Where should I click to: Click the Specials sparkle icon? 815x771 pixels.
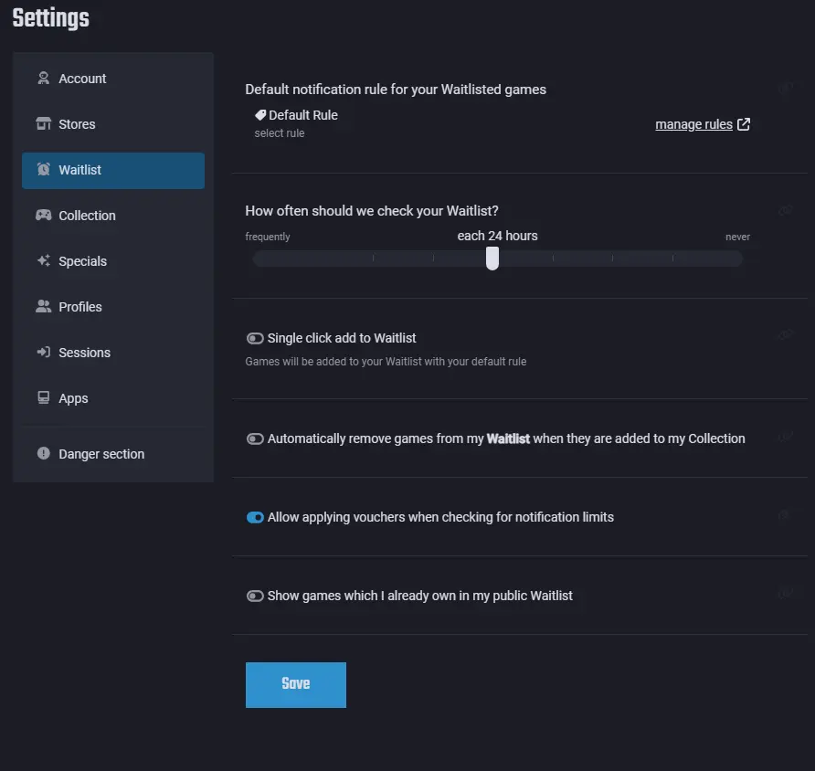coord(44,260)
